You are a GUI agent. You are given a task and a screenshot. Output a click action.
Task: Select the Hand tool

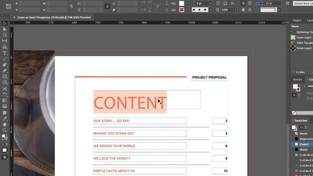pyautogui.click(x=4, y=125)
